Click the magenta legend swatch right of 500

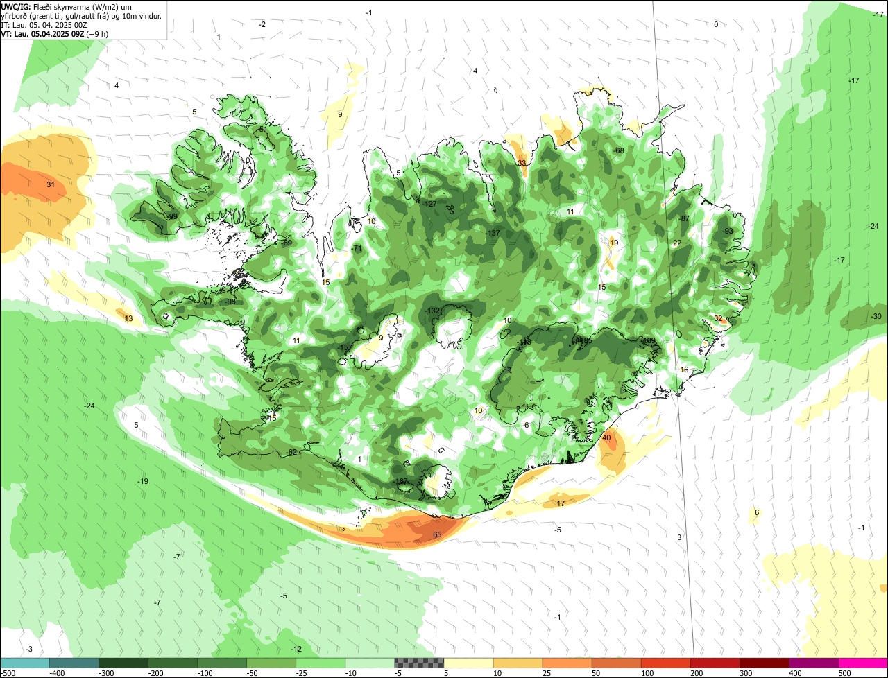863,663
